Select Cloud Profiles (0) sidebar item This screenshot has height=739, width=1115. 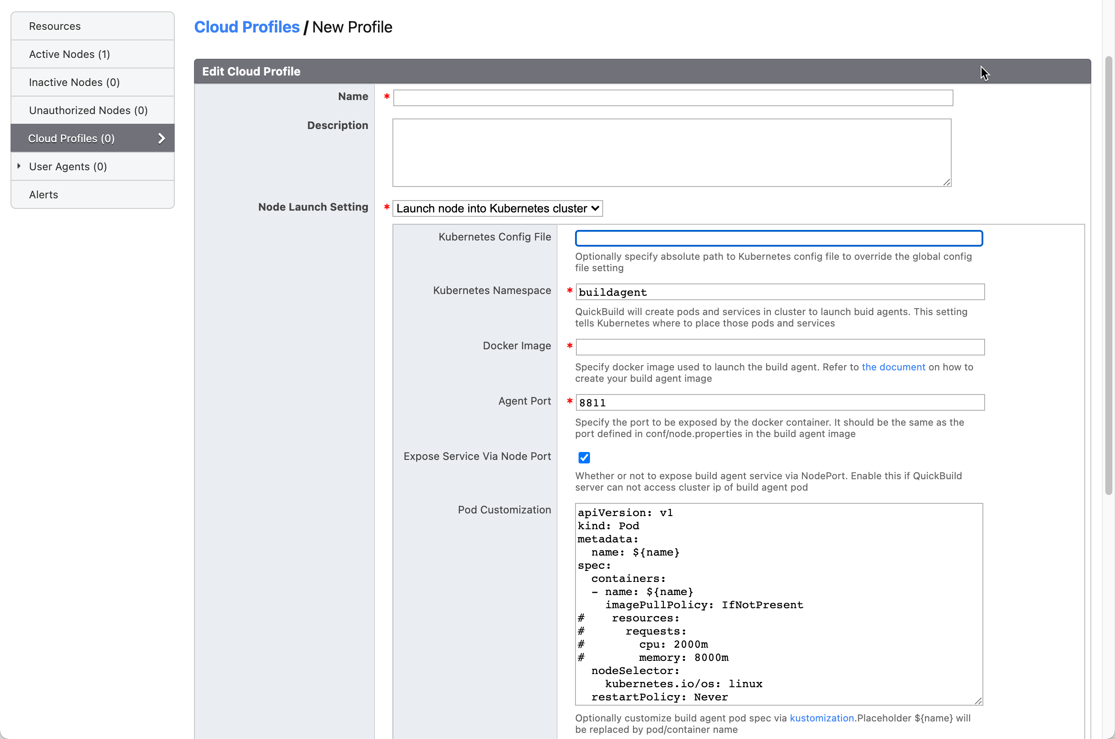pyautogui.click(x=93, y=138)
